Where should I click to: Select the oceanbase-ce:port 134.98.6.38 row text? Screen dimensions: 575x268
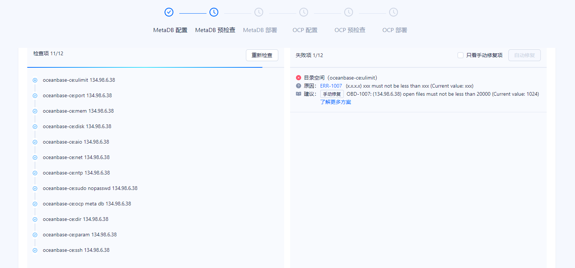77,95
